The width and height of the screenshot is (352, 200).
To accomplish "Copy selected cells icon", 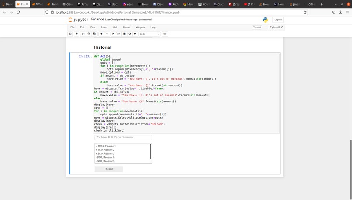I will pyautogui.click(x=89, y=34).
